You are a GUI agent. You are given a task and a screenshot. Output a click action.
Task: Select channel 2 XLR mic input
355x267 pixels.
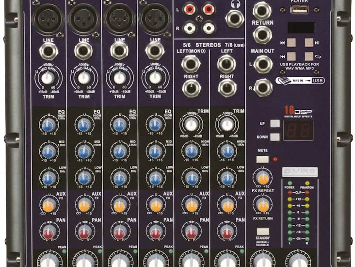[x=83, y=19]
